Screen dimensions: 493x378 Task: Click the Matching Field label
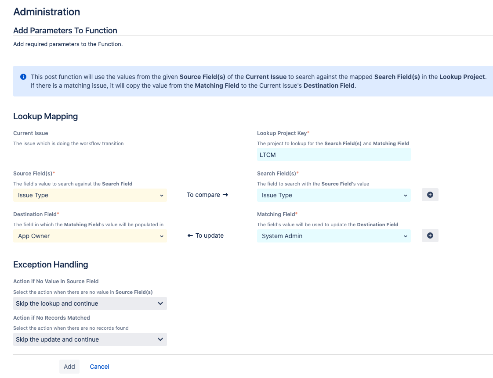276,214
